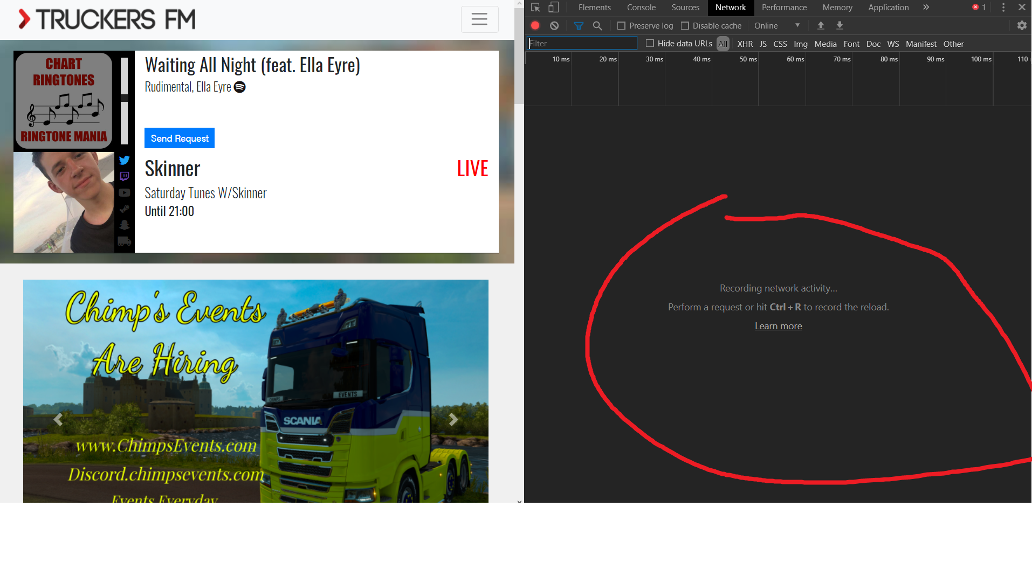Viewport: 1032px width, 569px height.
Task: Tick the Hide data URLs checkbox
Action: coord(650,43)
